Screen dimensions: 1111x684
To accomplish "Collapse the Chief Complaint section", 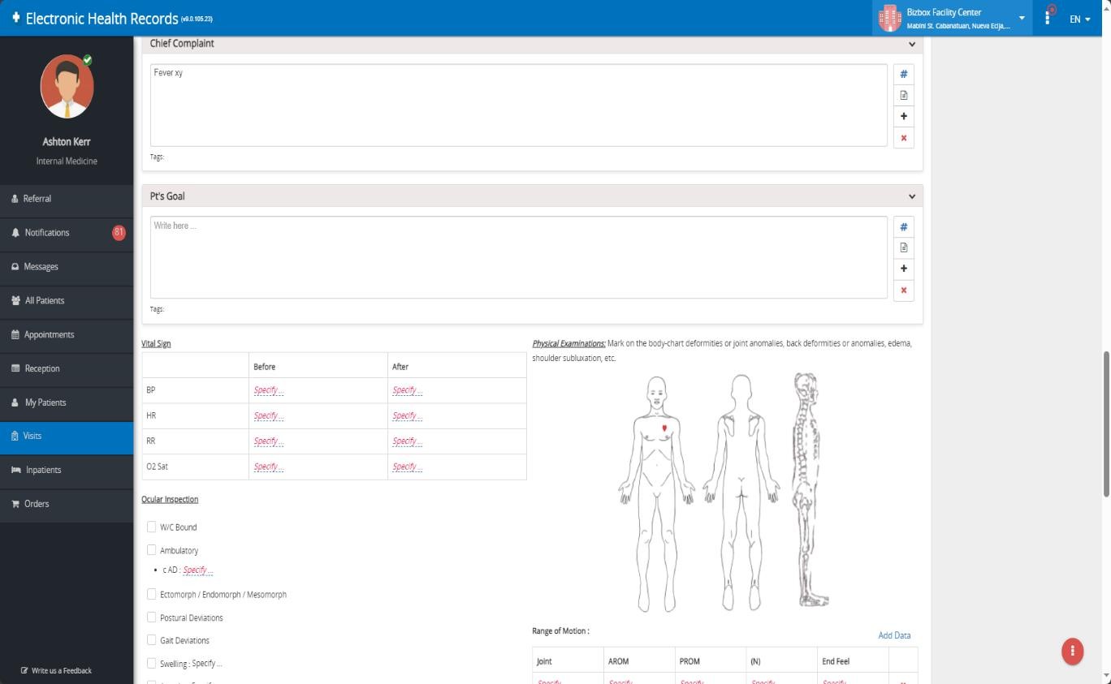I will click(911, 44).
